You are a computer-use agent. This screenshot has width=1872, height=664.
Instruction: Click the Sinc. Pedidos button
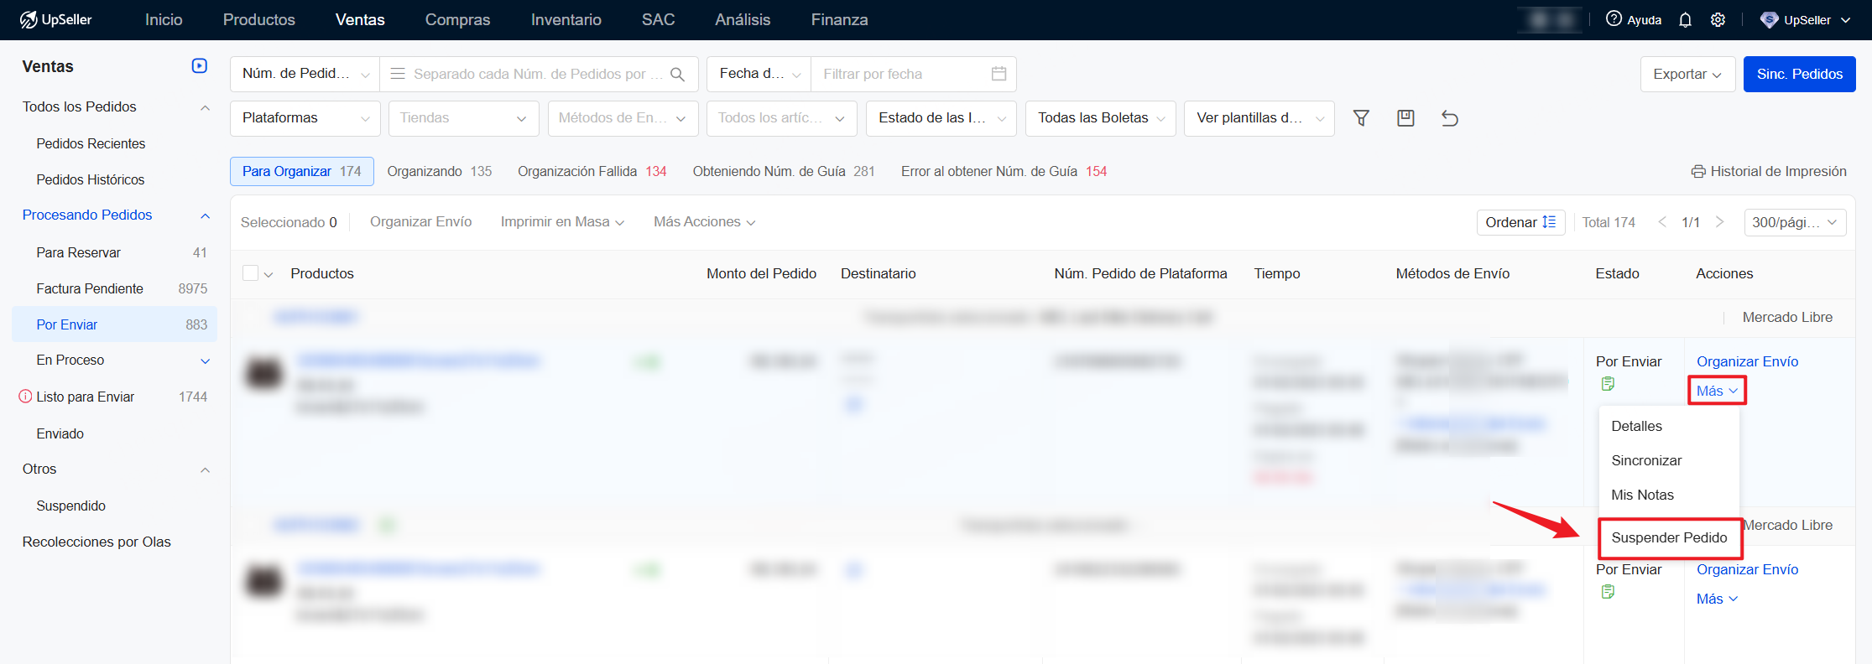tap(1799, 74)
